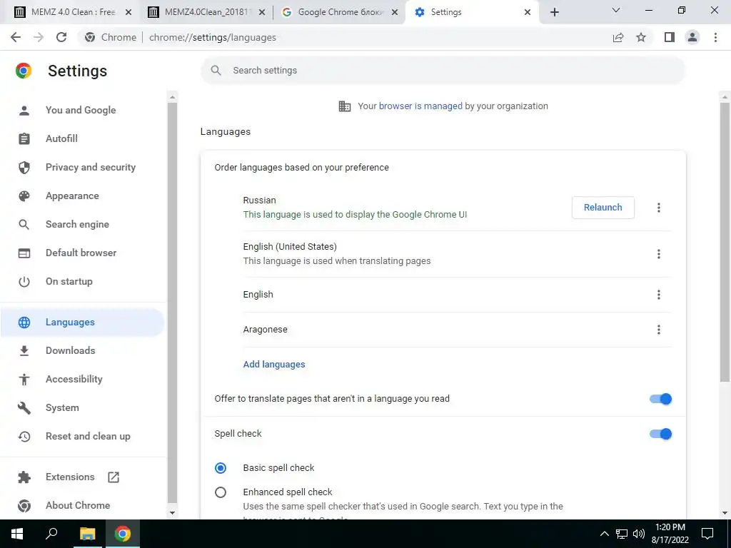Image resolution: width=731 pixels, height=548 pixels.
Task: Open the notification center icon
Action: 707,534
